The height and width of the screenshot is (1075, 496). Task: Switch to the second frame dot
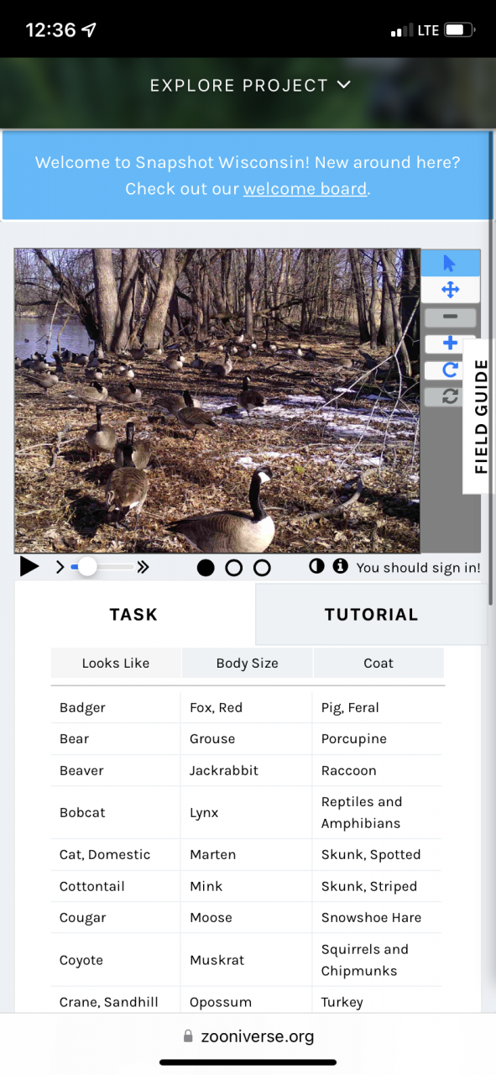(234, 569)
